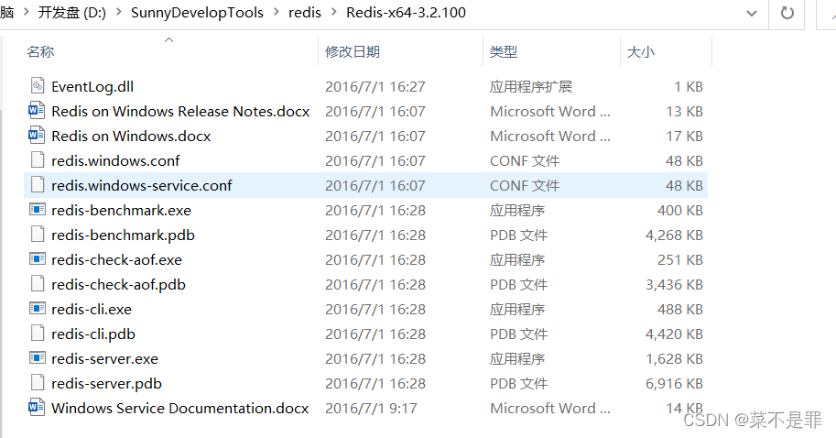Click the PDB 文件 type of redis-server.pdb
Image resolution: width=836 pixels, height=438 pixels.
coord(519,384)
